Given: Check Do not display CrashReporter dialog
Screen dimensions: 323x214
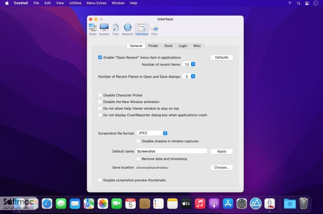Looking at the screenshot, I should tap(100, 115).
